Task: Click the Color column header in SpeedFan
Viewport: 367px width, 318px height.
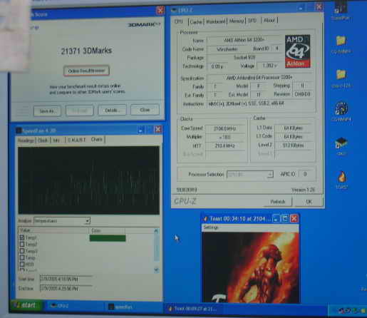Action: click(107, 230)
